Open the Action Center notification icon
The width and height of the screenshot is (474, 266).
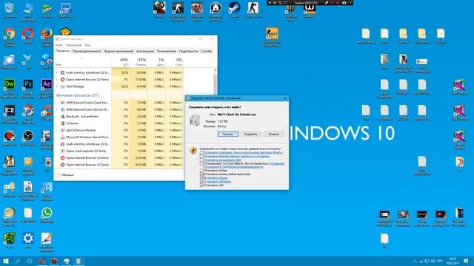point(466,261)
